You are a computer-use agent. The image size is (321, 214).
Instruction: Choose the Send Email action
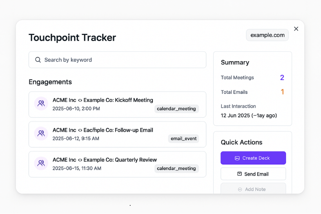click(x=253, y=174)
